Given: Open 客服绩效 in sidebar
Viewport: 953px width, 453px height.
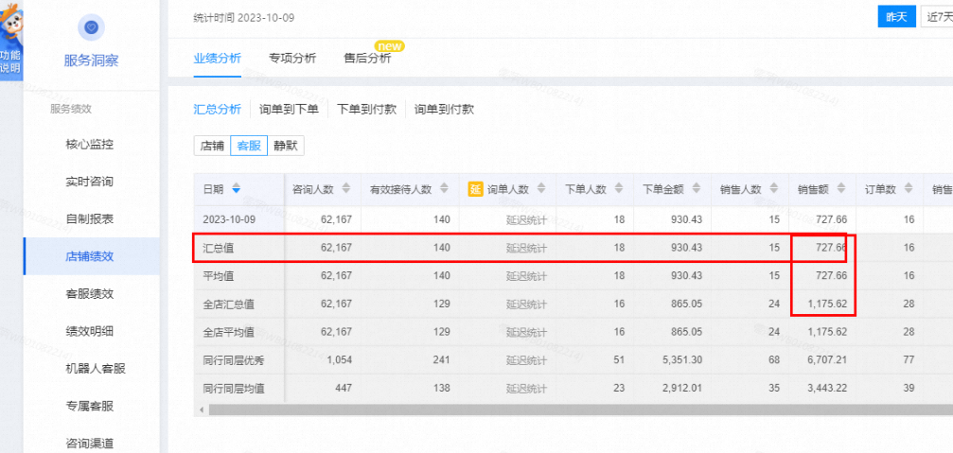Looking at the screenshot, I should click(89, 294).
